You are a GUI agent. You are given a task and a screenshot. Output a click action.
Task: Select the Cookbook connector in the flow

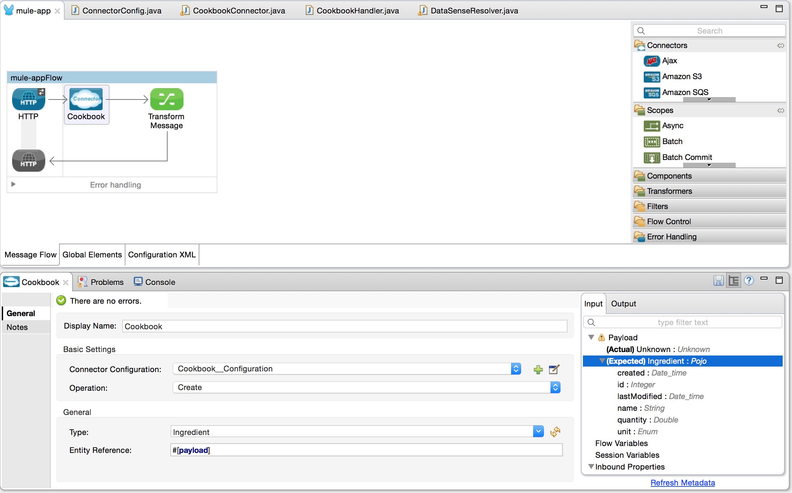86,99
